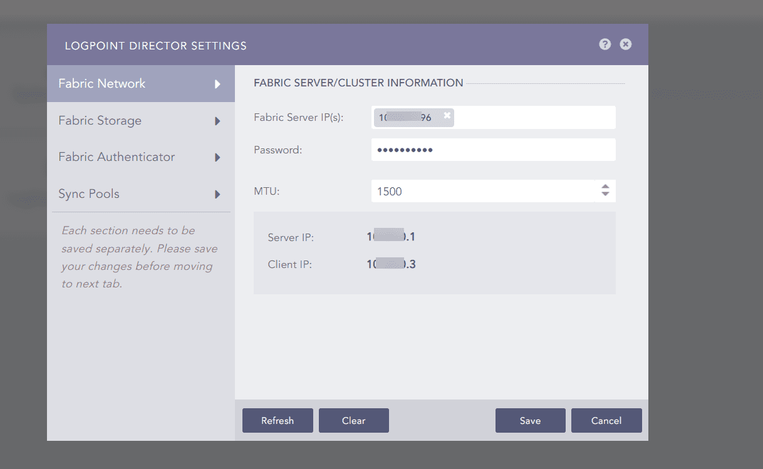Click the Fabric Server IP(s) field
Image resolution: width=763 pixels, height=469 pixels.
[x=532, y=117]
